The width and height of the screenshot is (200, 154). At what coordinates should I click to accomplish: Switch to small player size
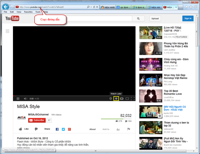pyautogui.click(x=122, y=99)
